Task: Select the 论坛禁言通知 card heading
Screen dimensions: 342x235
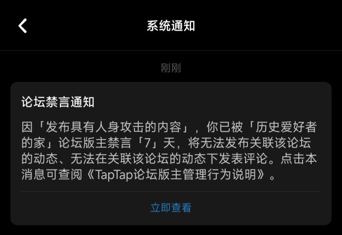Action: point(58,102)
